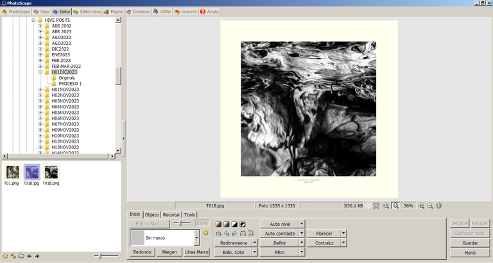Go to the PhotoScape home tab
This screenshot has height=263, width=493.
16,12
